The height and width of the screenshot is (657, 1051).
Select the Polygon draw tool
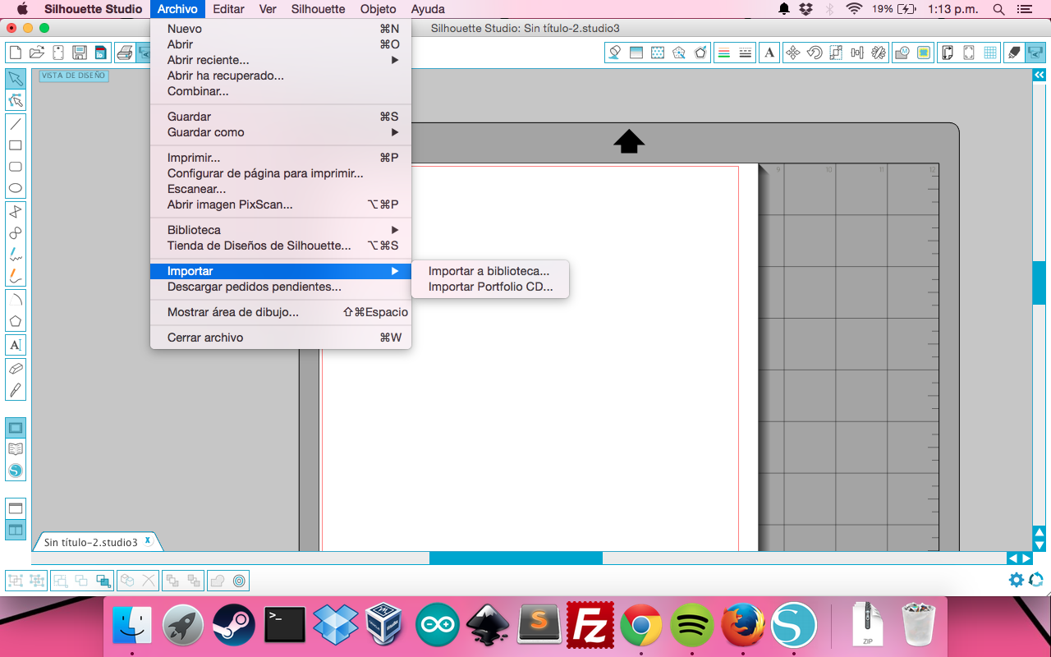point(15,212)
